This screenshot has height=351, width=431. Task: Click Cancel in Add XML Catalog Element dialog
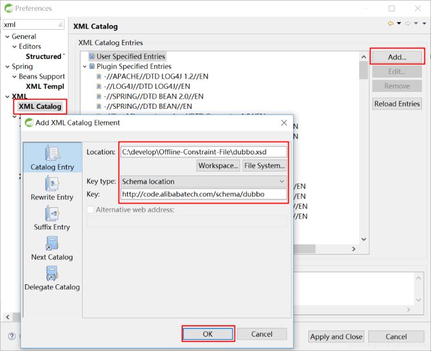tap(262, 334)
